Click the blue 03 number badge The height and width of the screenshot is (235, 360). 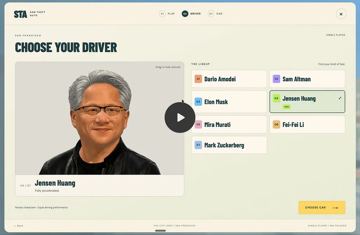point(198,101)
